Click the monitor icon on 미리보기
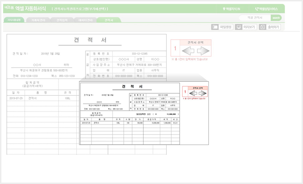The width and height of the screenshot is (303, 184). (239, 27)
